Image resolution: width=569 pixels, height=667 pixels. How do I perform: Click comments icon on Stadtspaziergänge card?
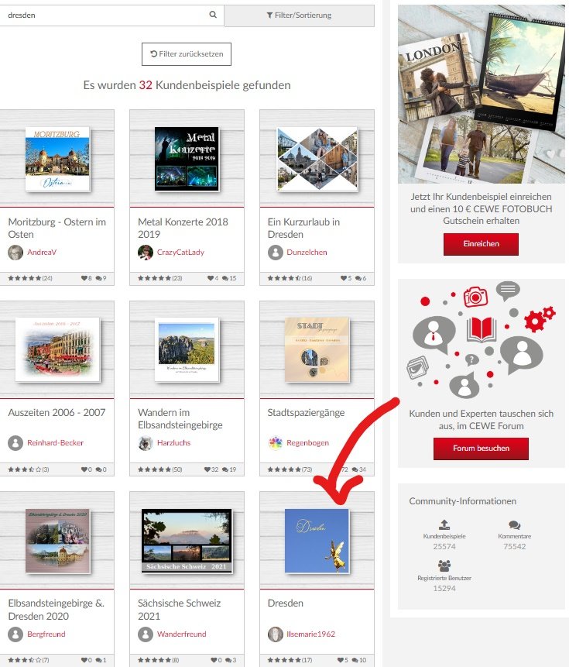[355, 469]
